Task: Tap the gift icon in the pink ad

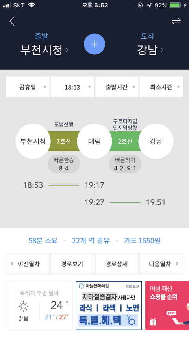Action: click(153, 322)
